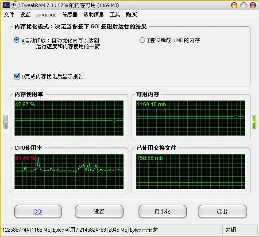Click the gray maximize window button
The image size is (259, 237).
[244, 5]
